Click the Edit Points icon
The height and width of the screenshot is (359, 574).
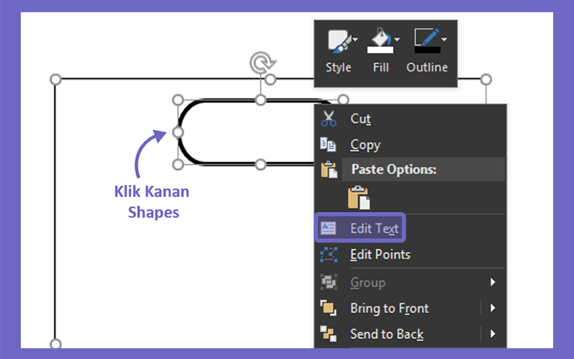tap(329, 254)
